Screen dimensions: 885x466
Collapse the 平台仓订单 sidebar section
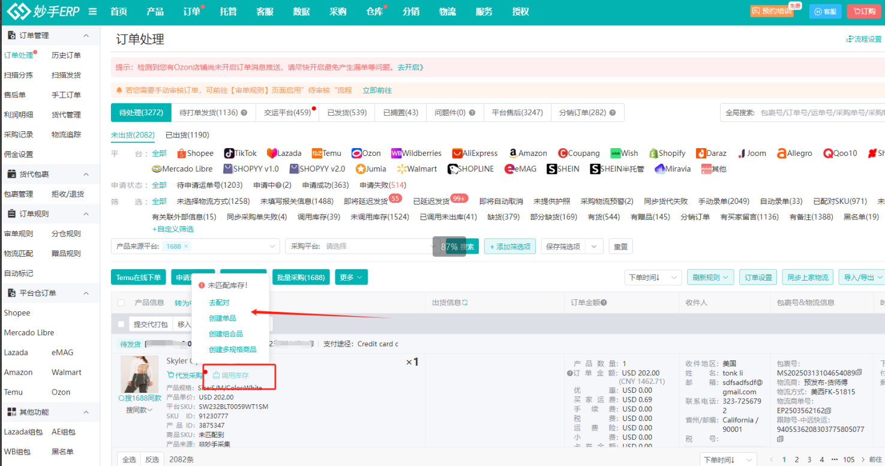coord(86,293)
